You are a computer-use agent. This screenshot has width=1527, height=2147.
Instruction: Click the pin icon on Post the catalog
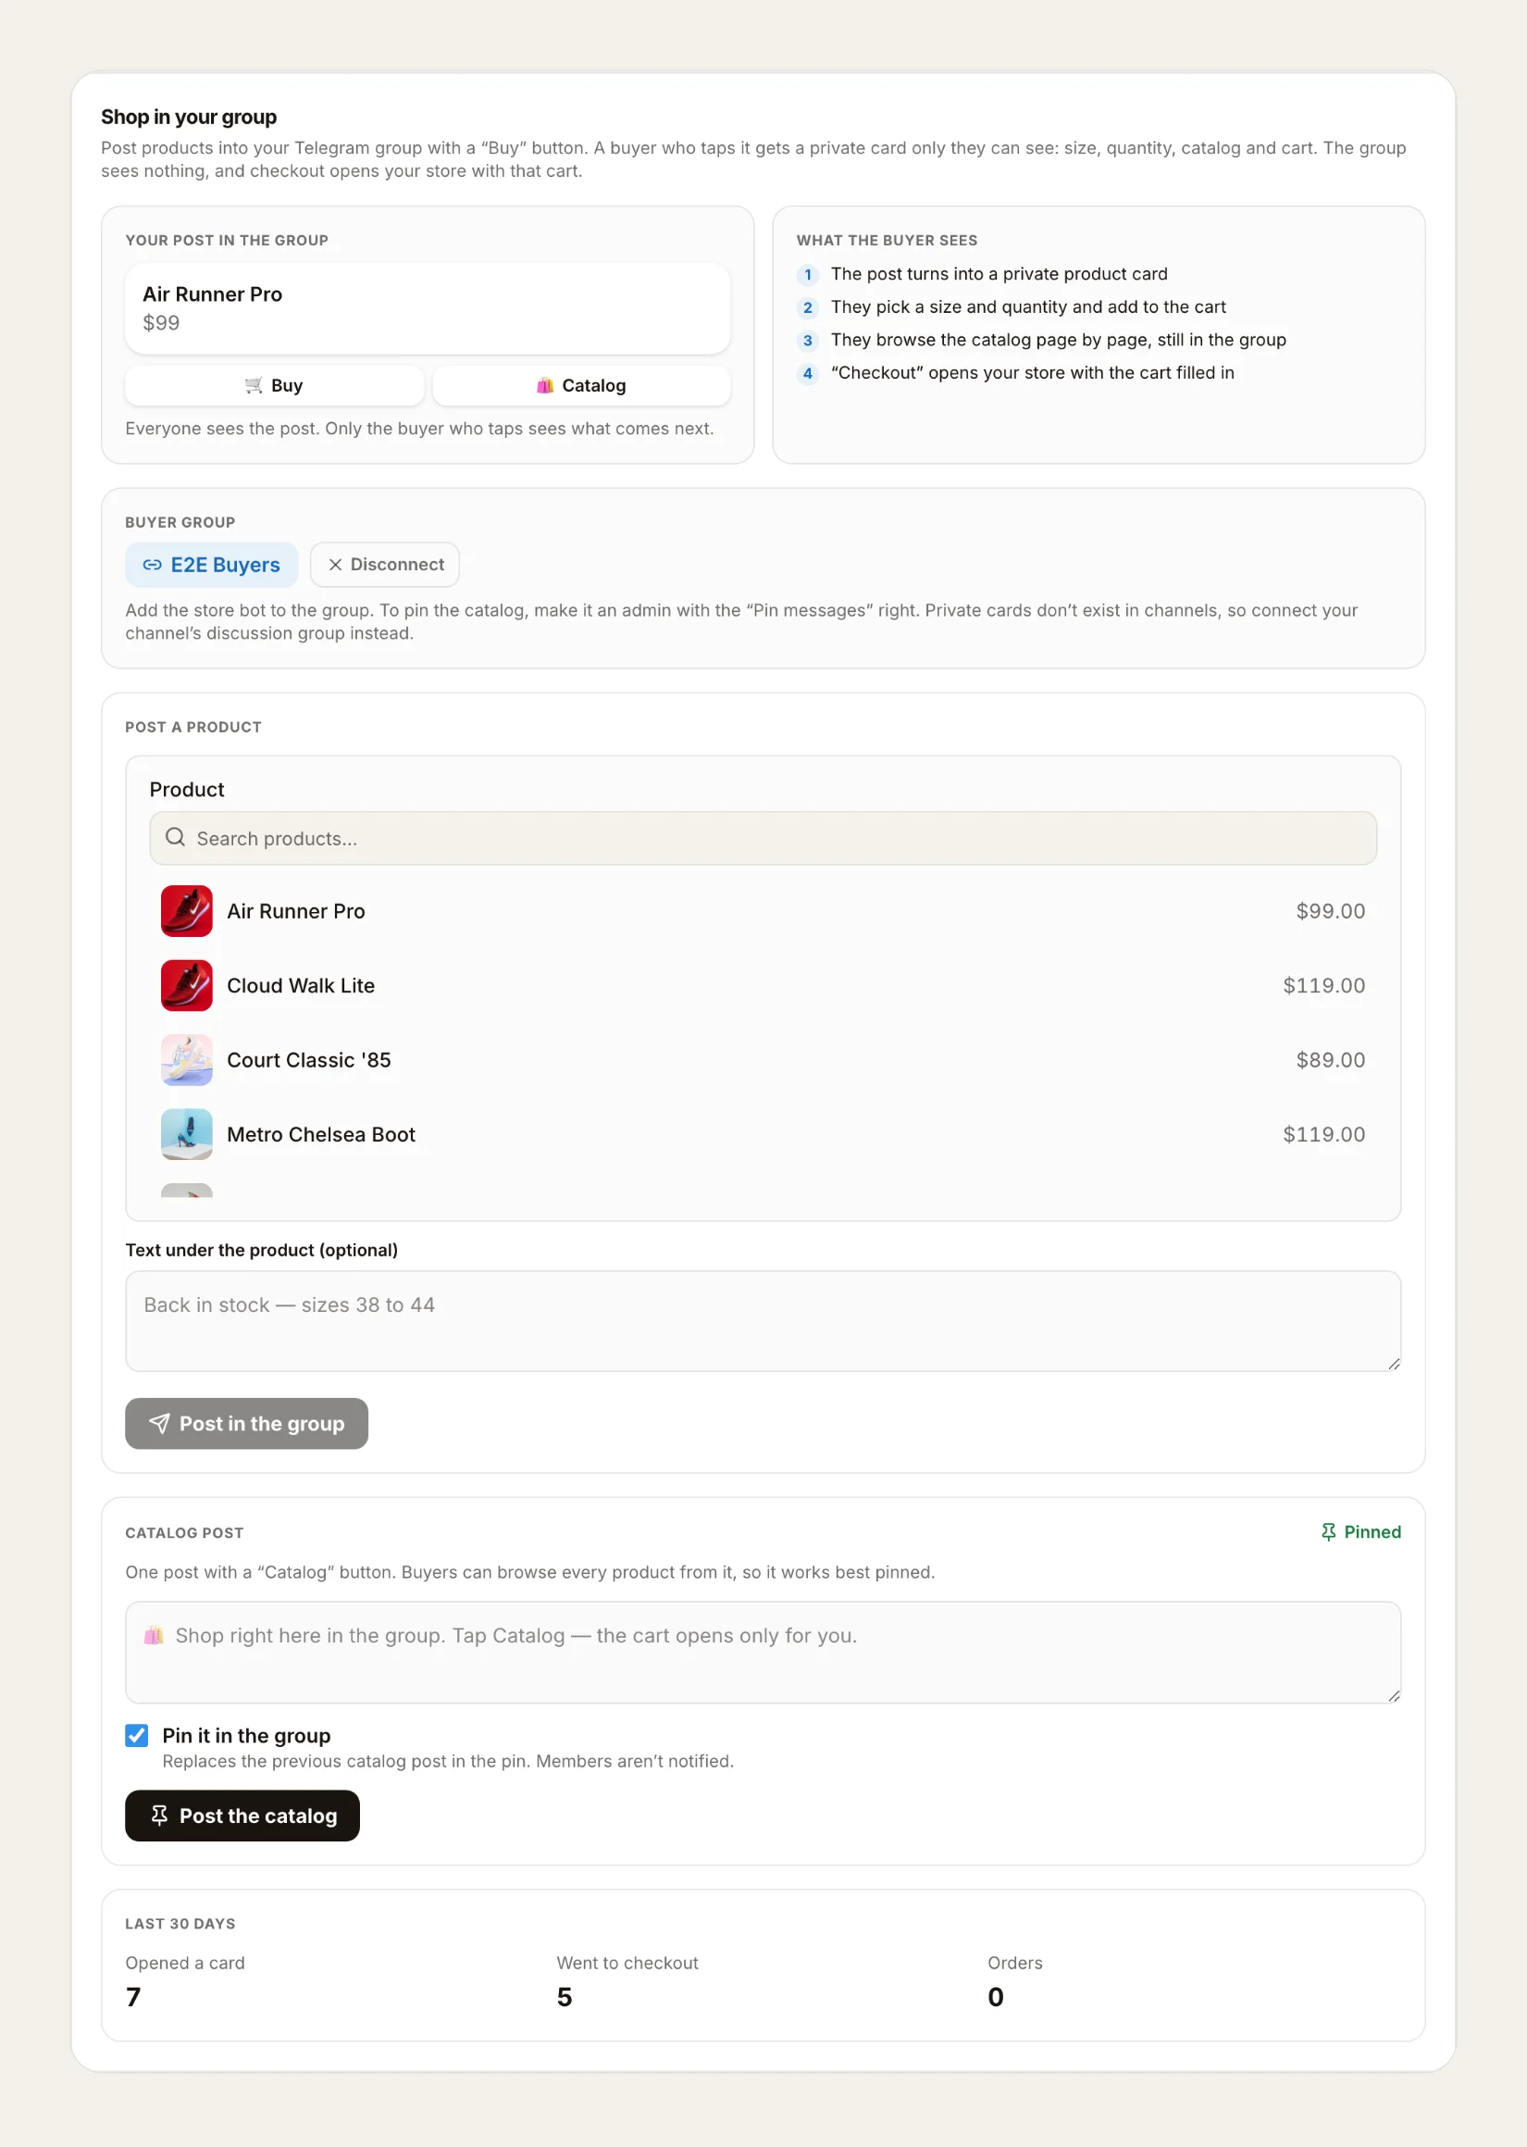coord(159,1815)
